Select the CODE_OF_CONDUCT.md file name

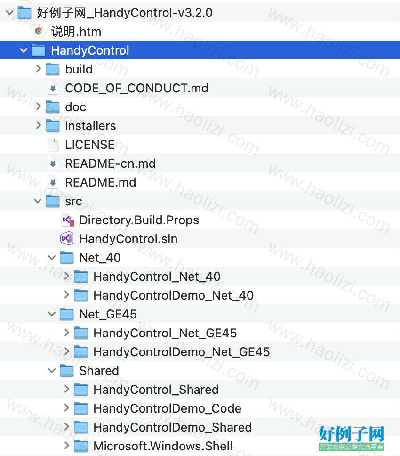coord(136,88)
